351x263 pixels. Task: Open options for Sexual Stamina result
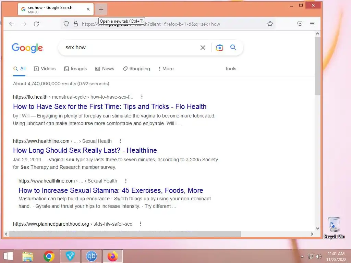[126, 181]
